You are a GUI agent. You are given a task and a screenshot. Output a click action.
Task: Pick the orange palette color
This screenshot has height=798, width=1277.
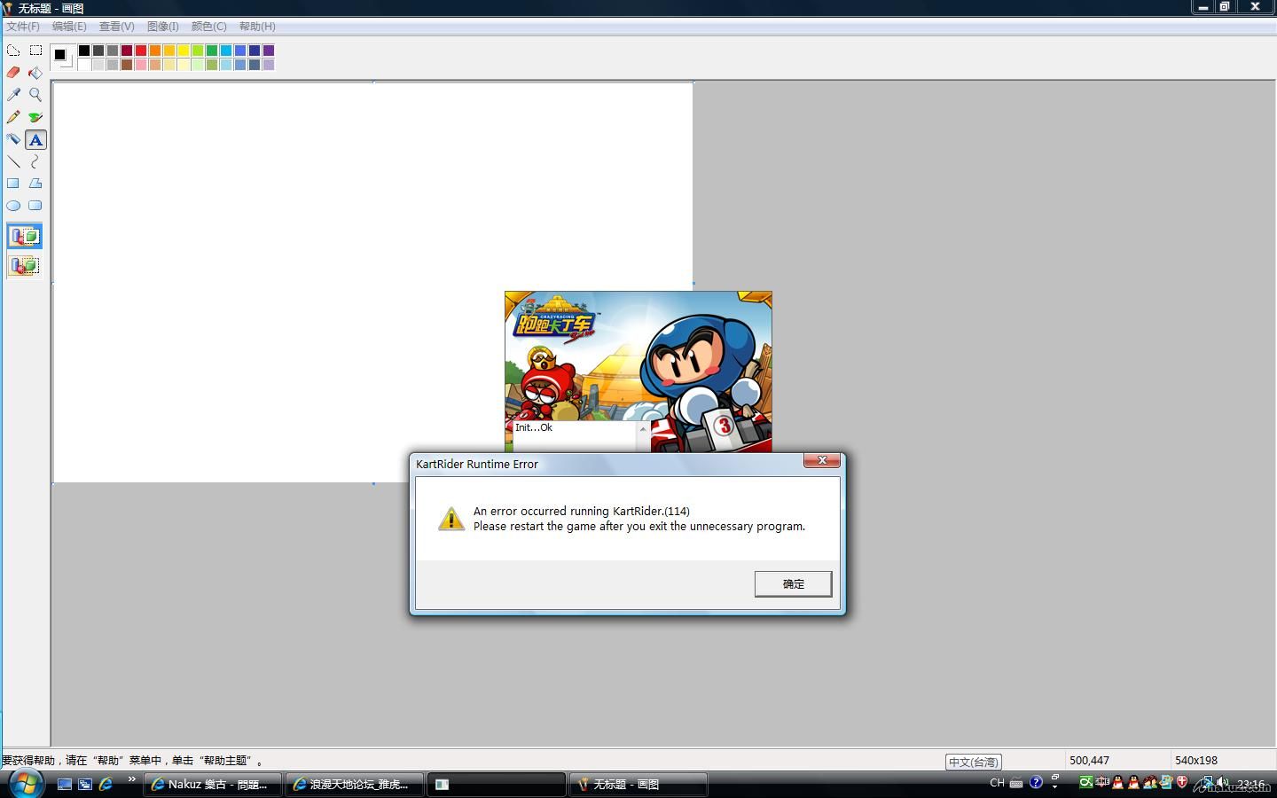155,51
